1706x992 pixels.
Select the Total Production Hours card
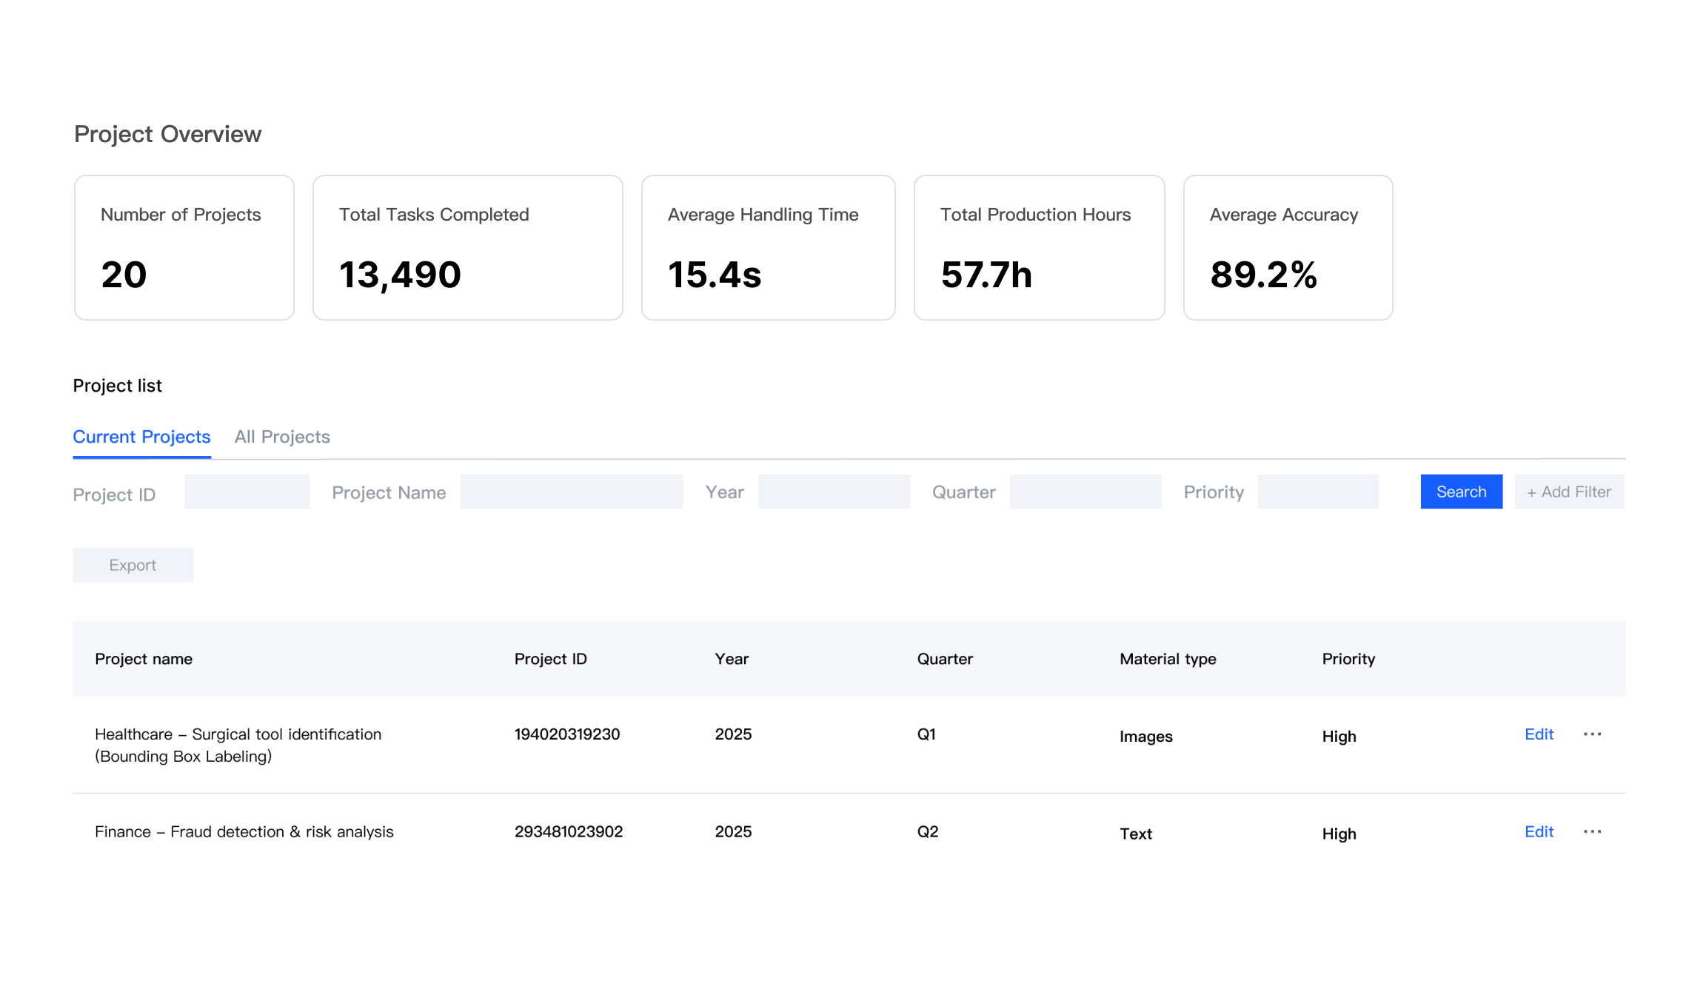click(1039, 247)
